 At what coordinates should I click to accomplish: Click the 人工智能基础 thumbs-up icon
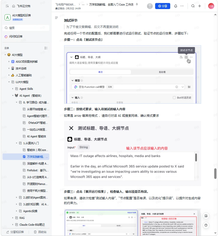click(13, 75)
